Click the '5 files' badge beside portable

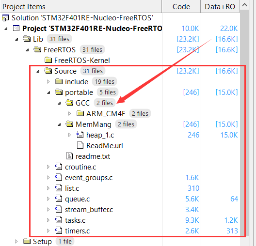pos(108,92)
